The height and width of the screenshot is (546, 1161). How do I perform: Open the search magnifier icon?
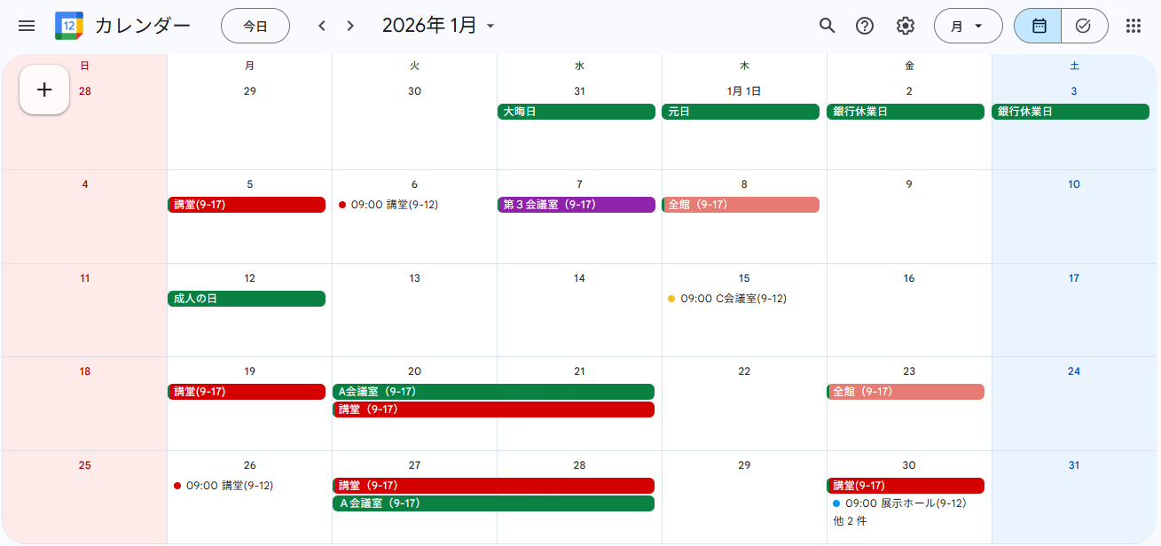point(827,26)
